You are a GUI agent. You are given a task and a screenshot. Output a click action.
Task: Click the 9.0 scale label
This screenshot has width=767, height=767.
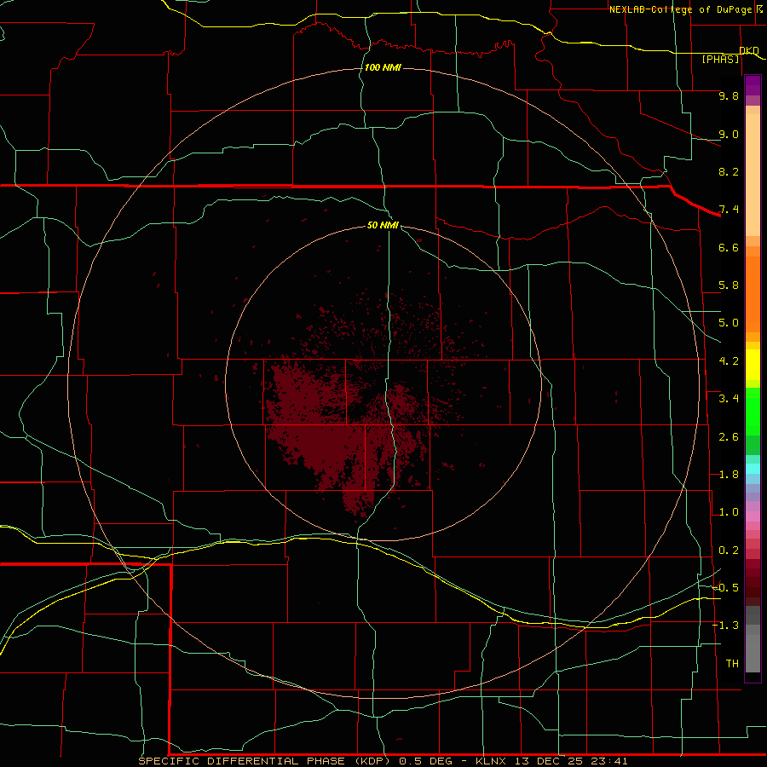pyautogui.click(x=729, y=134)
